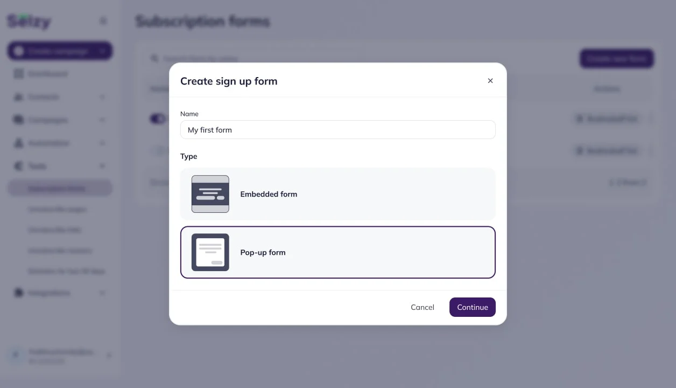
Task: Click the Contacts icon in the sidebar
Action: [x=19, y=97]
